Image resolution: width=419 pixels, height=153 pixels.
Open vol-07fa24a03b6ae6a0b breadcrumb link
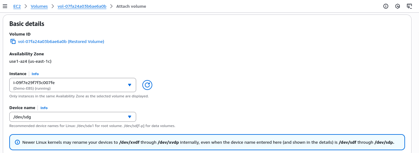[82, 6]
